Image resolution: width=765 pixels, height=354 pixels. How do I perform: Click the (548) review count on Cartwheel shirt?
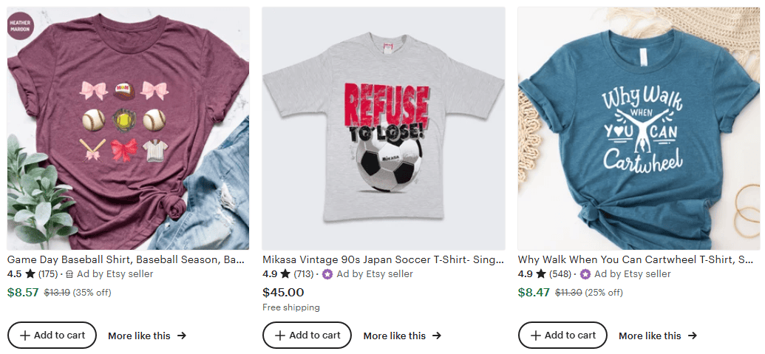[x=560, y=274]
